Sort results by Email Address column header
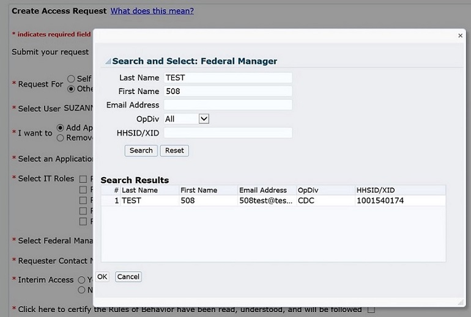Image resolution: width=471 pixels, height=317 pixels. click(x=263, y=190)
